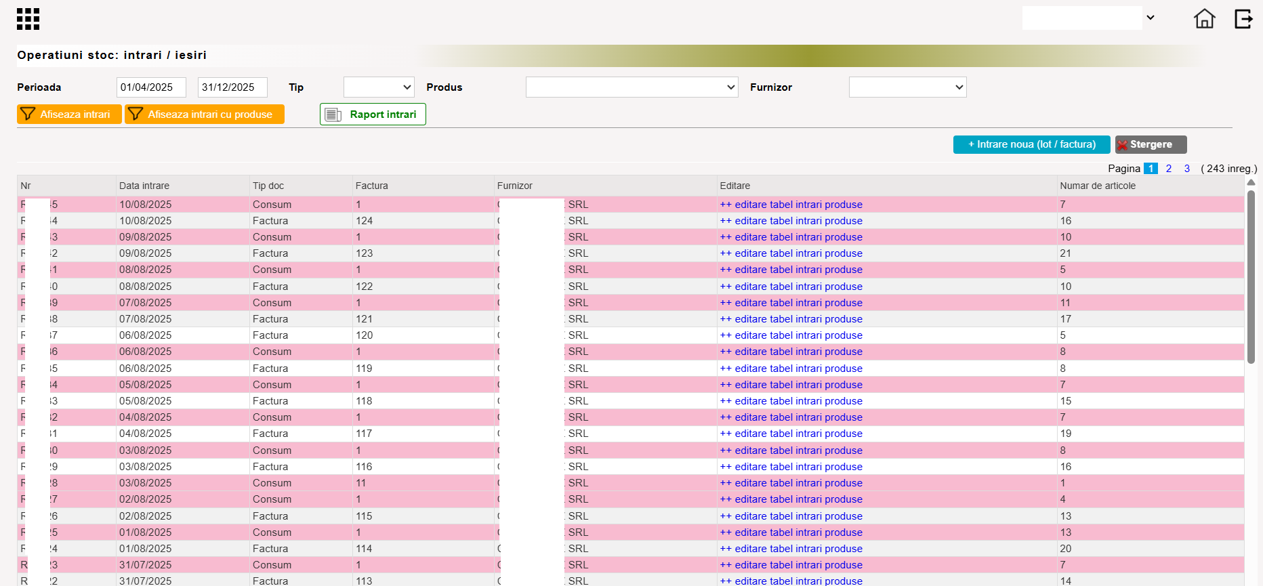The image size is (1263, 586).
Task: Add new entry with Intrare noua button
Action: (x=1031, y=144)
